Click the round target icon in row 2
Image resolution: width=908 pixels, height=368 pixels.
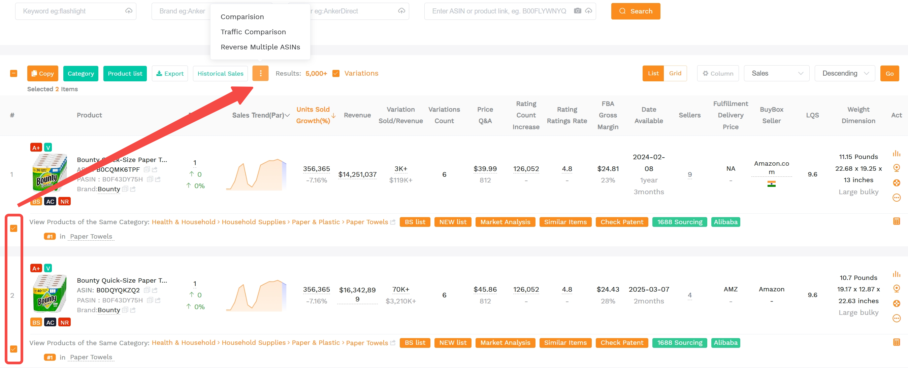pos(896,303)
